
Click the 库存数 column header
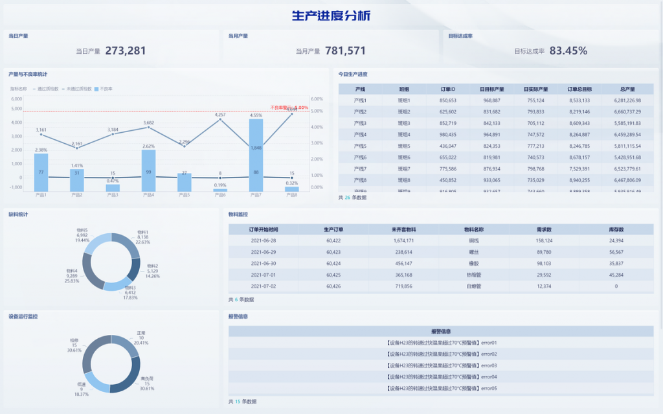tap(616, 229)
